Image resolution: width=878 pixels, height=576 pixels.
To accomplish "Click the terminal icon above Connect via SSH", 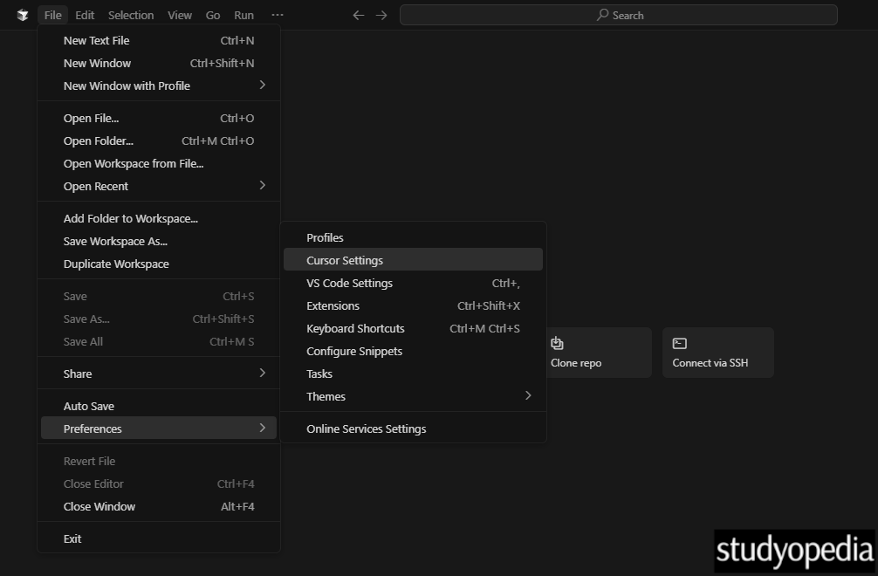I will coord(680,343).
